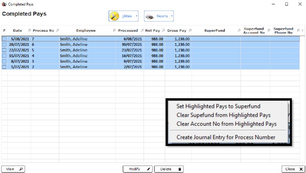Image resolution: width=306 pixels, height=173 pixels.
Task: Click the F column header
Action: click(x=4, y=31)
